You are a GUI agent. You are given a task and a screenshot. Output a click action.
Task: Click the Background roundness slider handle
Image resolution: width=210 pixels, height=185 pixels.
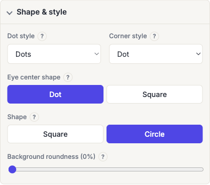tap(12, 169)
